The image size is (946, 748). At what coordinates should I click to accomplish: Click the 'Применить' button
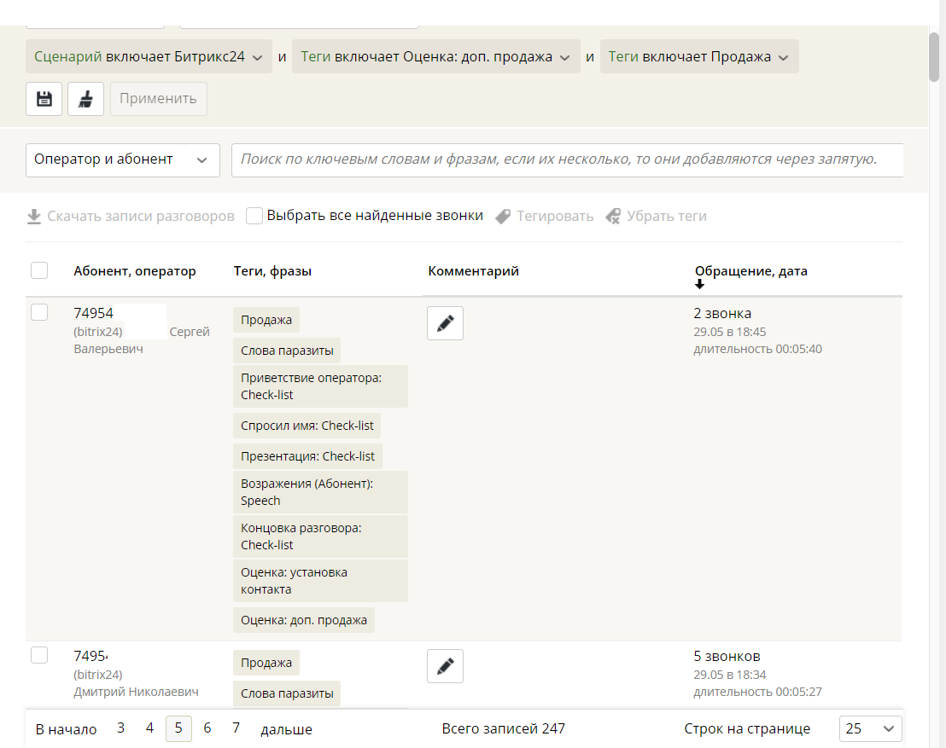coord(158,99)
